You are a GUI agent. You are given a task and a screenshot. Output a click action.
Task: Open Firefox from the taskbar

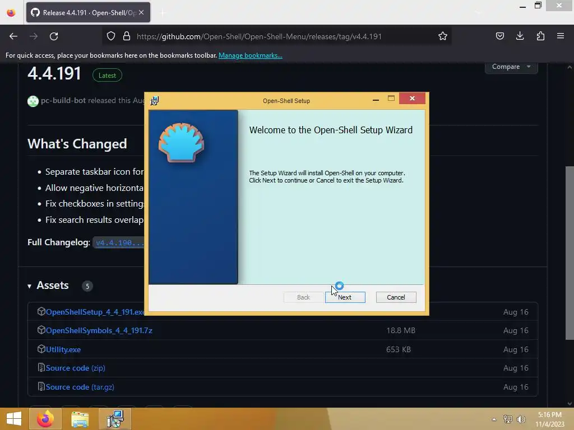coord(45,419)
